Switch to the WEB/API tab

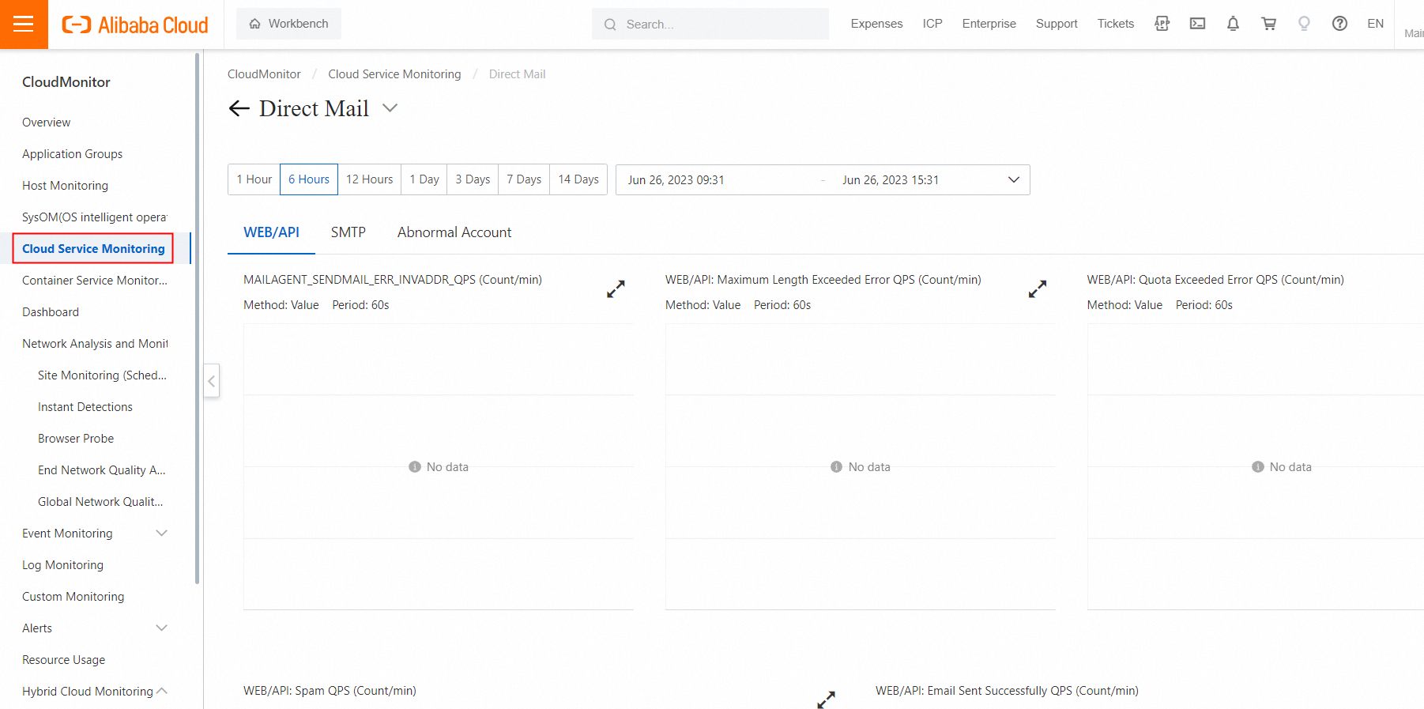tap(271, 232)
